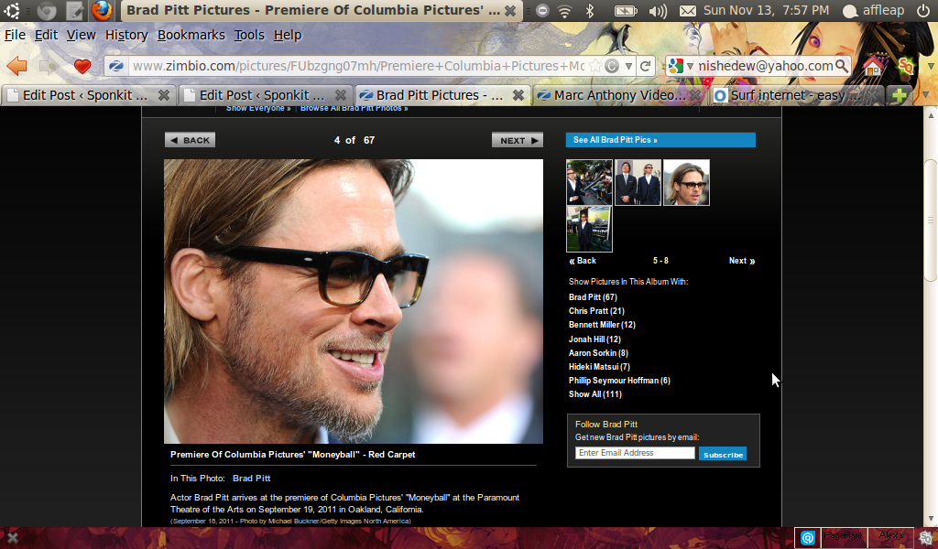Open the Bluetooth indicator menu
938x549 pixels.
pyautogui.click(x=590, y=11)
